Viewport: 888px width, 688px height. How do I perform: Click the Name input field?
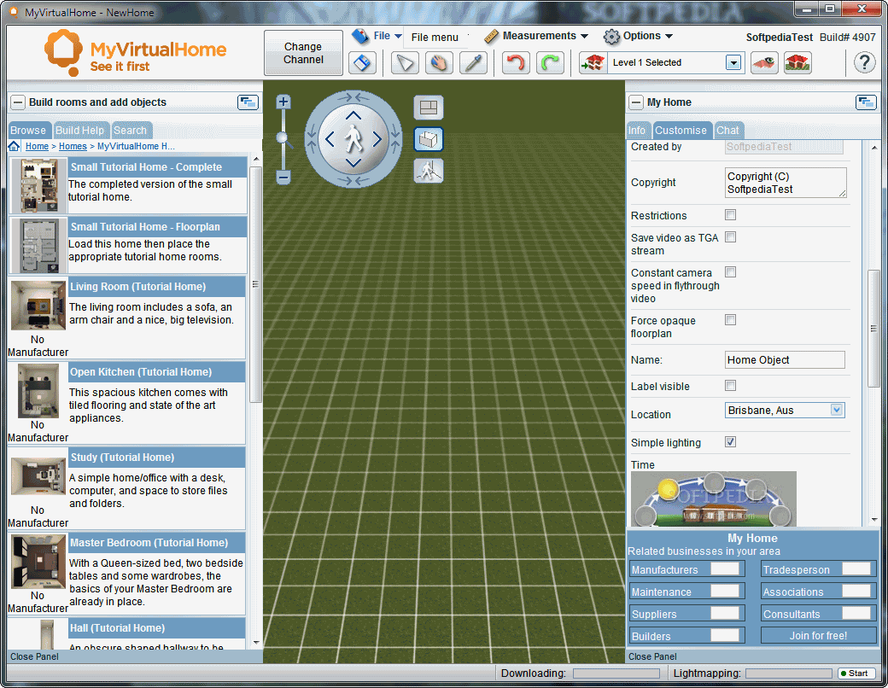tap(785, 359)
